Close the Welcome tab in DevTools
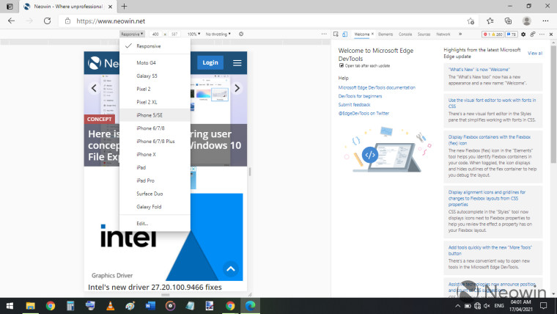Image resolution: width=557 pixels, height=314 pixels. (372, 34)
